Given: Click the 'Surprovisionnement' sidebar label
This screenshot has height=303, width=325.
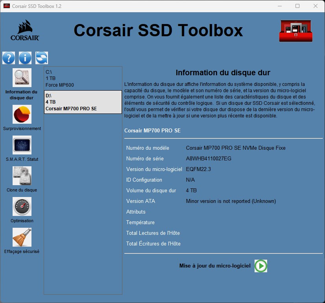Looking at the screenshot, I should click(x=22, y=128).
